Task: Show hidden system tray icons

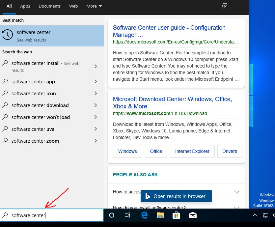Action: click(255, 215)
